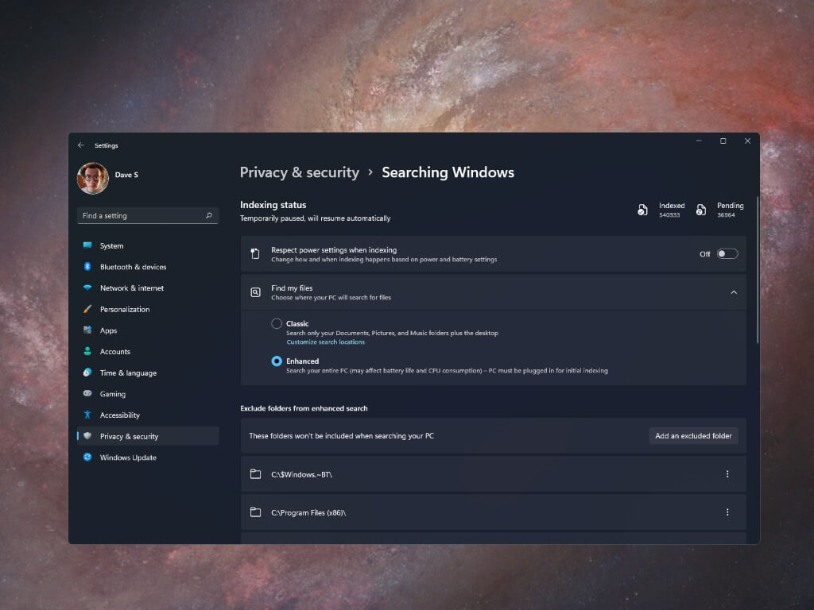Click the Indexed files status icon
Screen dimensions: 814x610
coord(642,210)
